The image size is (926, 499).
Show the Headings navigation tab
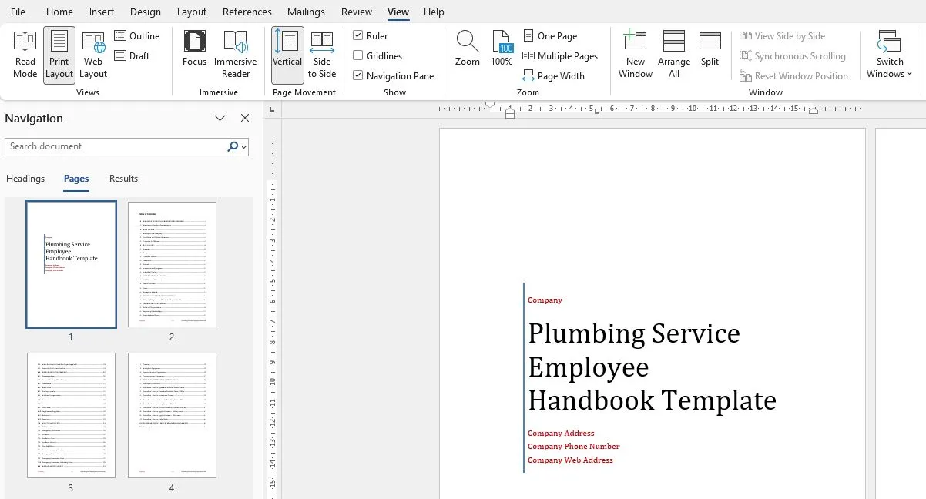(25, 179)
